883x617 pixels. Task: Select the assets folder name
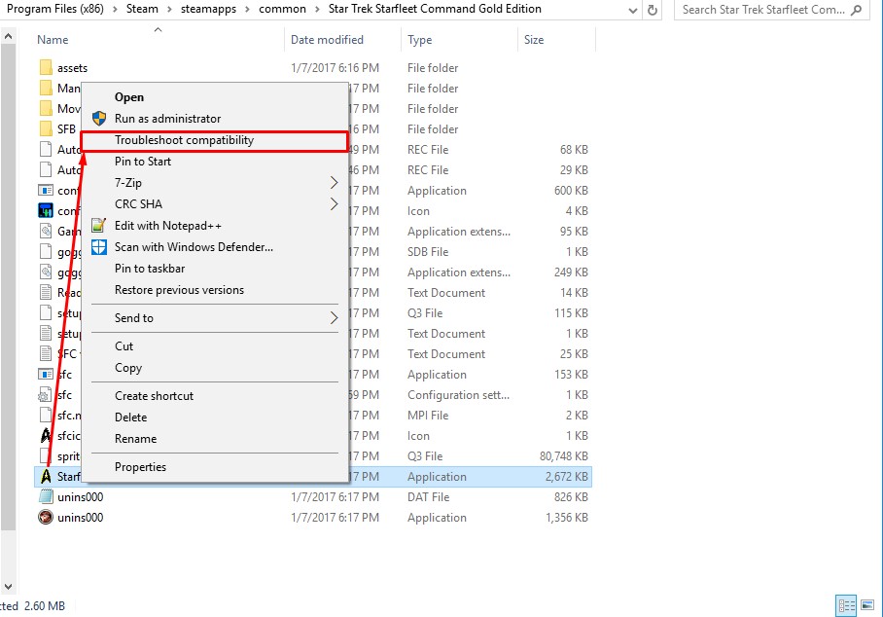(72, 68)
